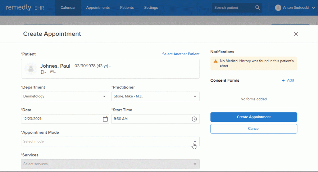Image resolution: width=318 pixels, height=172 pixels.
Task: Click the clock icon in Start Time
Action: coord(194,119)
